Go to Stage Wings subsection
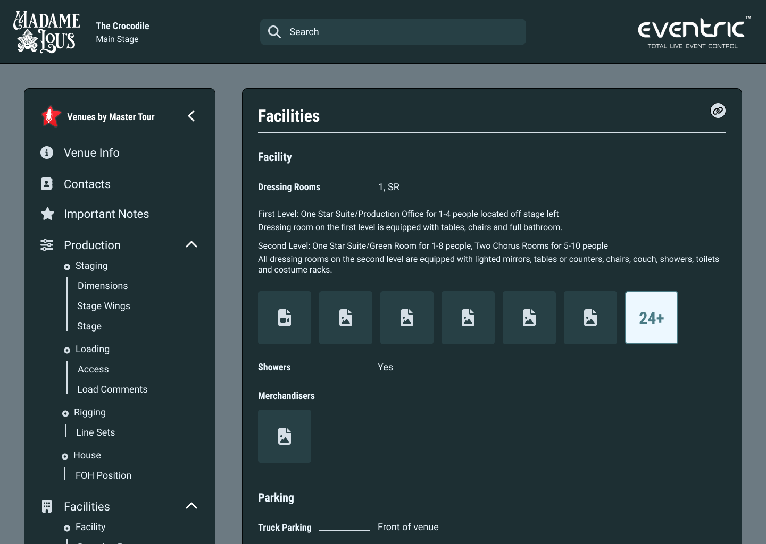The width and height of the screenshot is (766, 544). [x=104, y=306]
